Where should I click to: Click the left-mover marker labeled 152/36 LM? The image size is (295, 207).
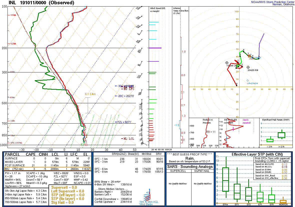227,63
